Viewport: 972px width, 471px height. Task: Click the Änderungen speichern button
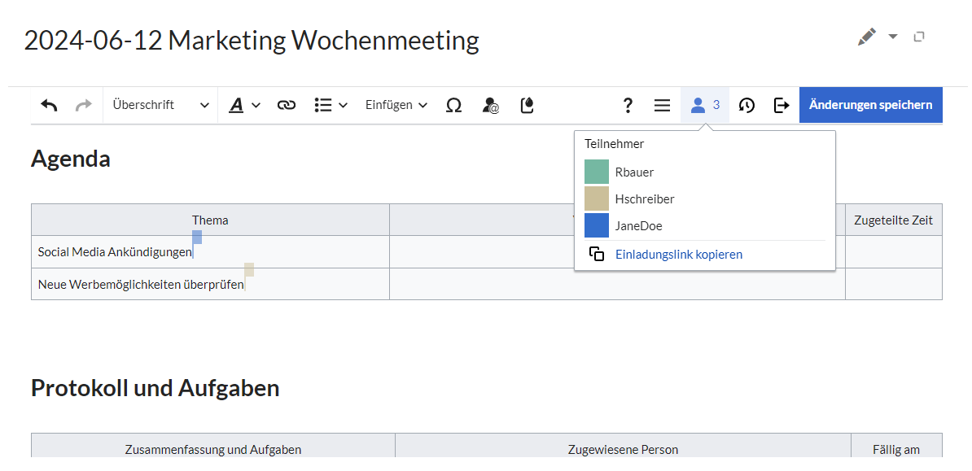point(870,105)
